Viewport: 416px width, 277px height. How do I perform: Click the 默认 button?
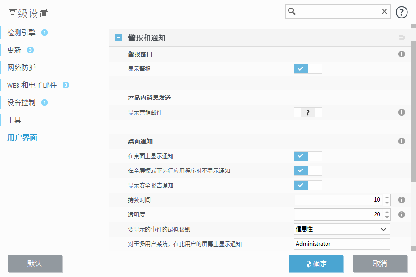pos(35,264)
